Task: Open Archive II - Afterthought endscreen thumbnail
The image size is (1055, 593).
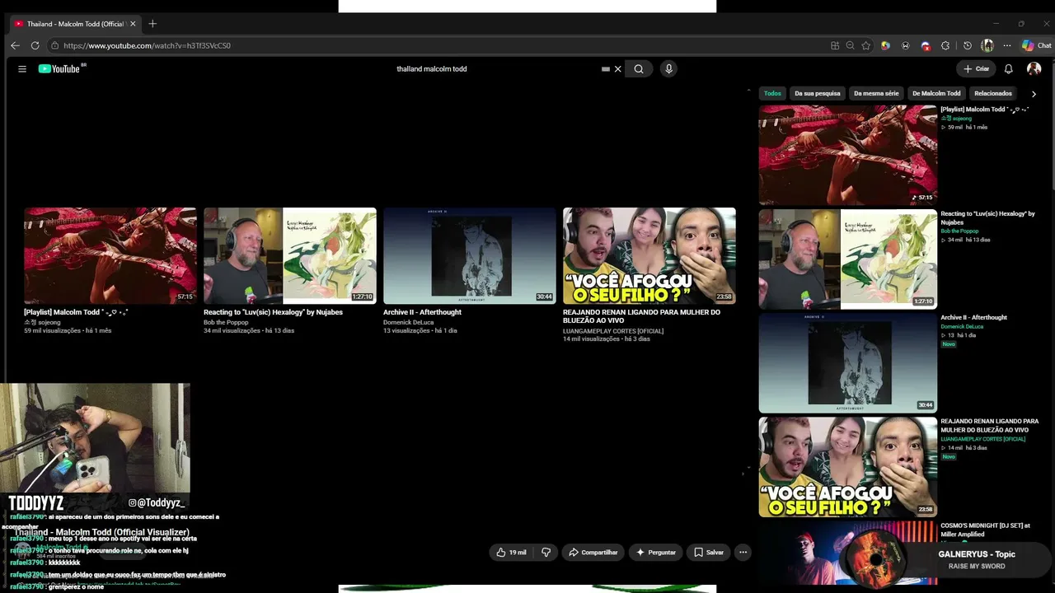Action: 470,255
